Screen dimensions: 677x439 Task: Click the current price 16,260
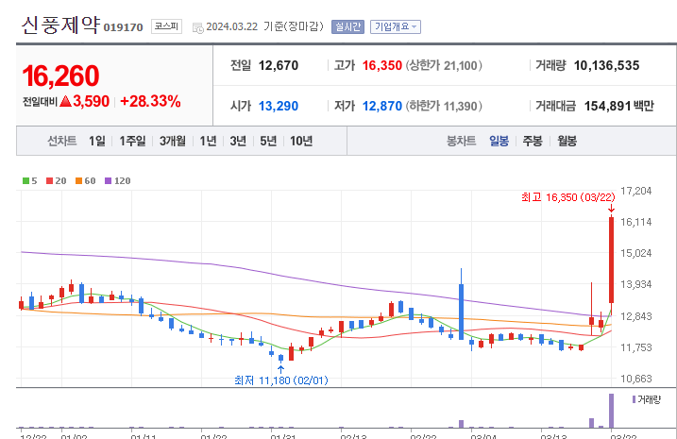60,76
